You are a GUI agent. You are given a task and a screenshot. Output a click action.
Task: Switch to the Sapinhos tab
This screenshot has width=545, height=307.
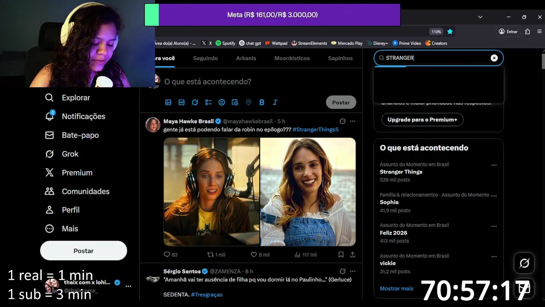pyautogui.click(x=340, y=58)
